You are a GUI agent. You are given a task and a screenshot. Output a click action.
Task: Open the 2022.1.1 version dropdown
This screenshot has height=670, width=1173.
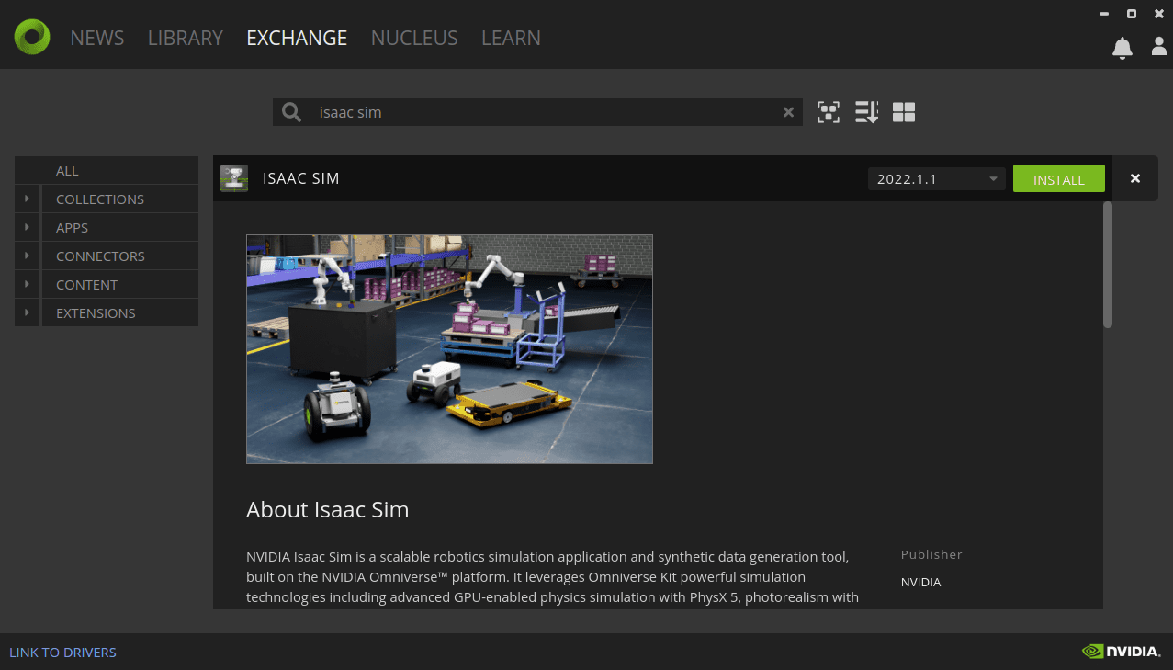[x=936, y=178]
